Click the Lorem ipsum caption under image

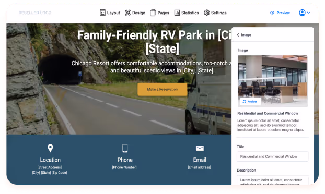tap(270, 125)
